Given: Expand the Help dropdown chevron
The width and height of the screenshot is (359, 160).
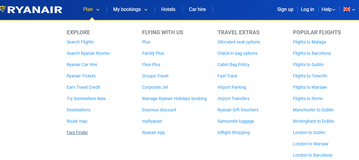Looking at the screenshot, I should point(334,10).
